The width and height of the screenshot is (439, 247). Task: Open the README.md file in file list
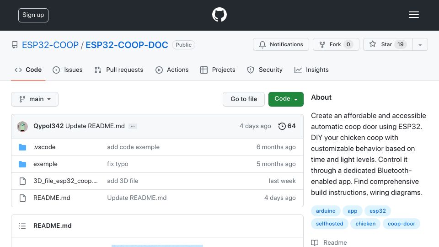[52, 198]
